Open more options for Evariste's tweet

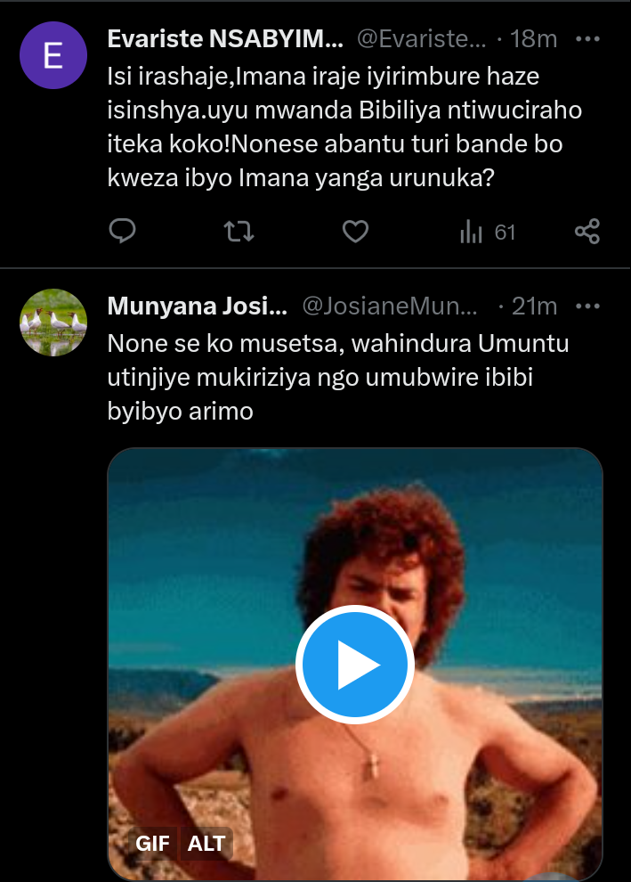point(588,39)
